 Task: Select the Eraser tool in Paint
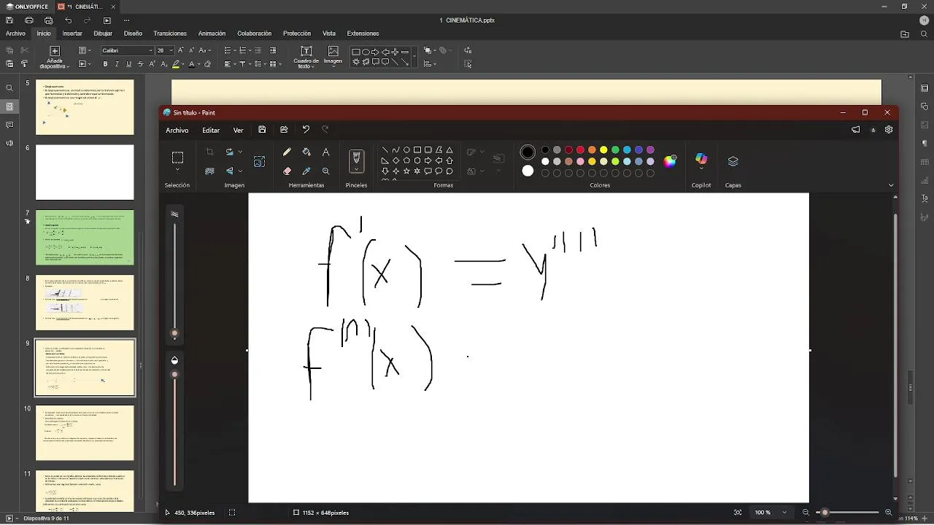287,171
